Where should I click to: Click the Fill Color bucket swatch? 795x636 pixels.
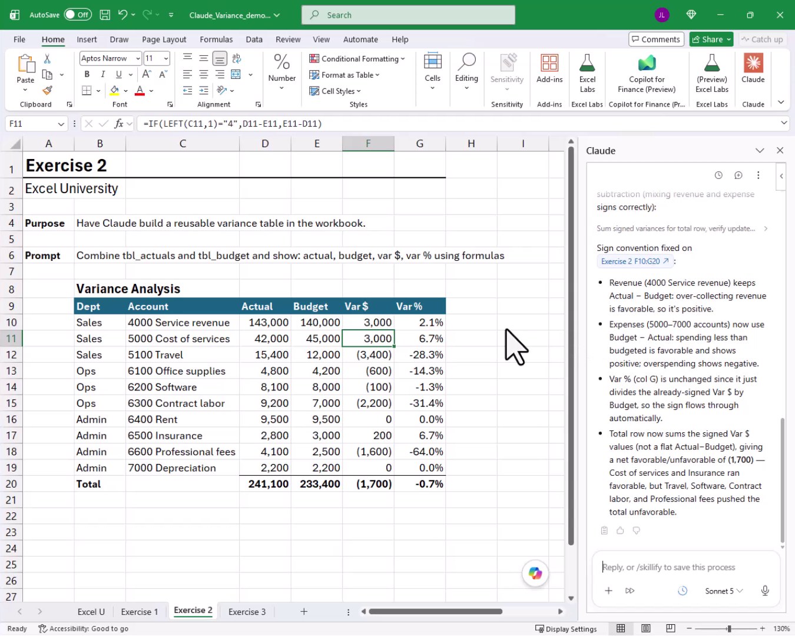[x=115, y=91]
